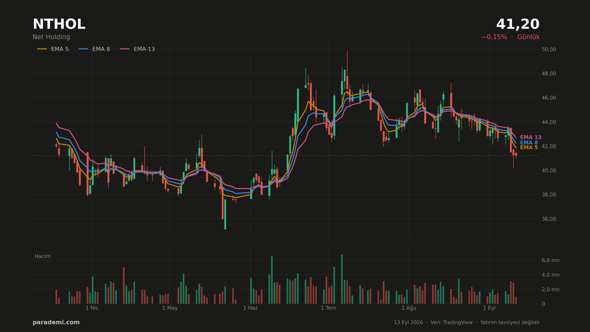
Task: Click the 41,20 last price value
Action: pyautogui.click(x=518, y=24)
